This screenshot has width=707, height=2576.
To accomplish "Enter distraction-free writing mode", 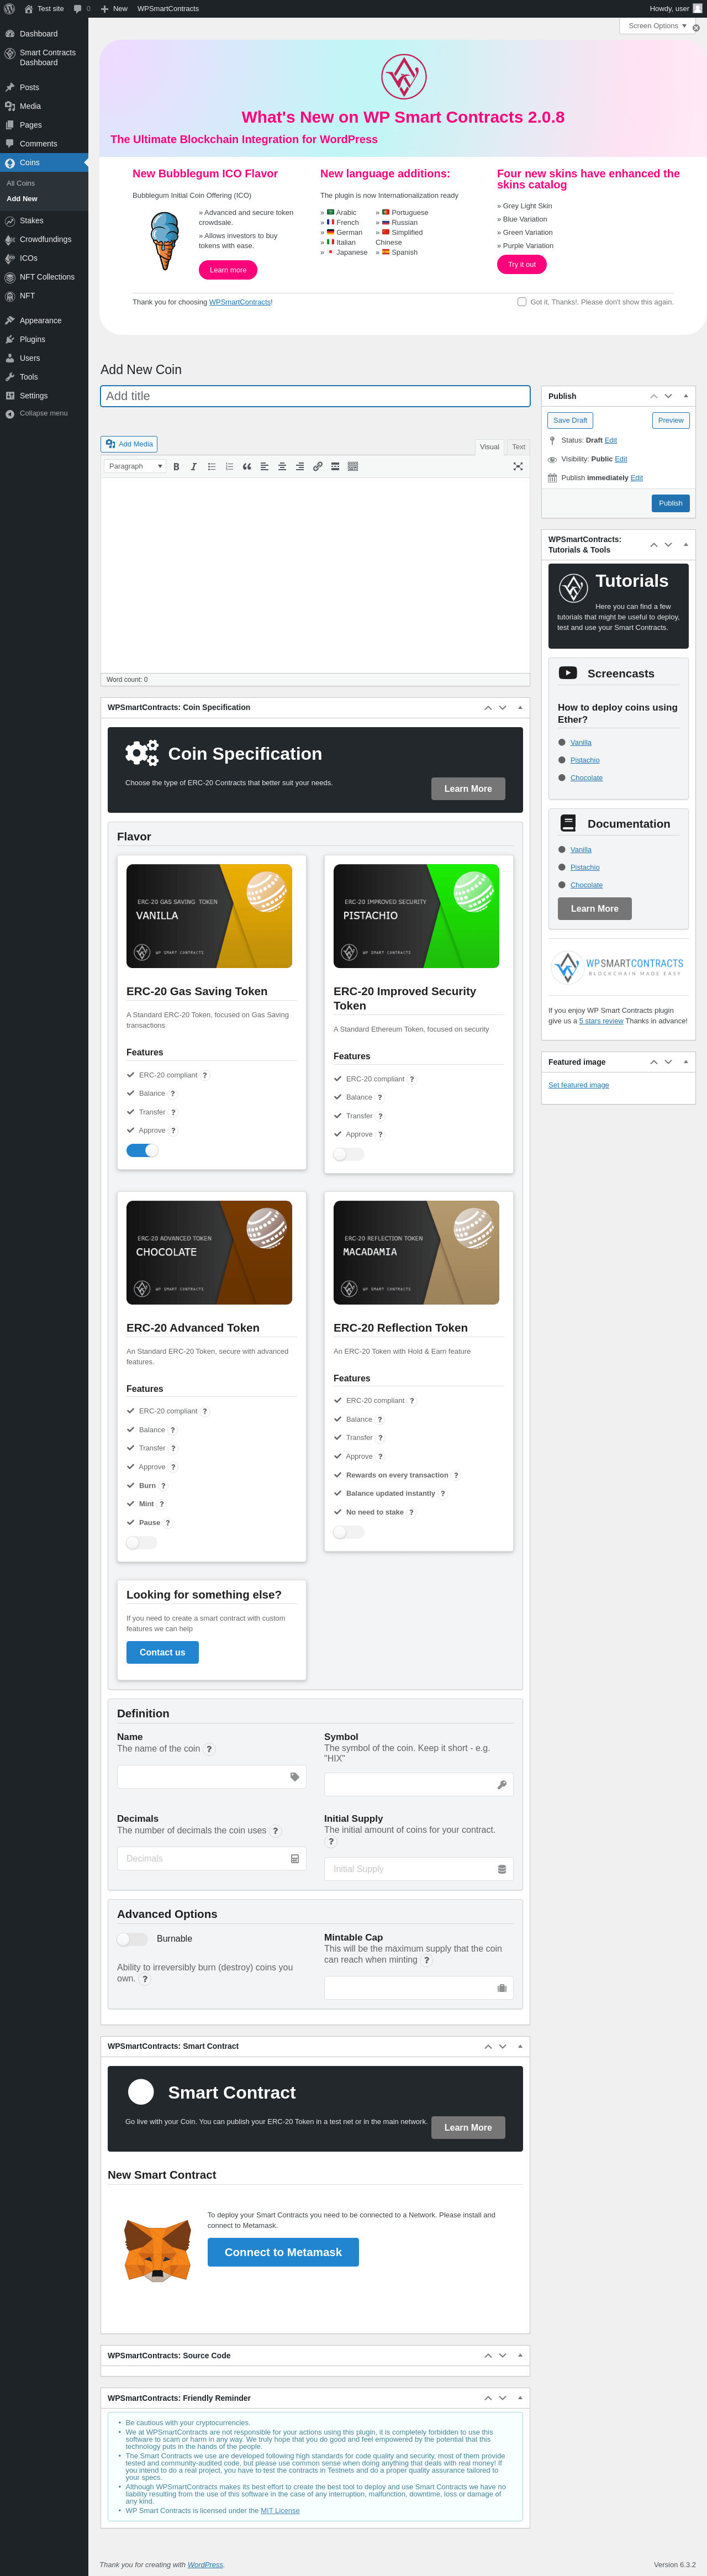I will click(518, 466).
